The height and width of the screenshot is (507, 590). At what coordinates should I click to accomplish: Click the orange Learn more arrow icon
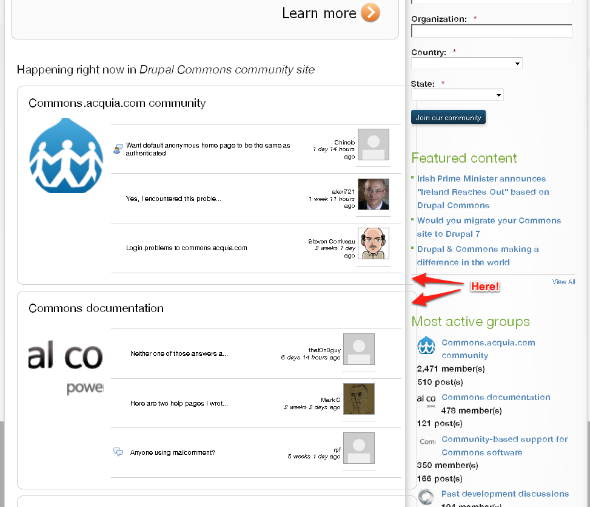point(370,12)
